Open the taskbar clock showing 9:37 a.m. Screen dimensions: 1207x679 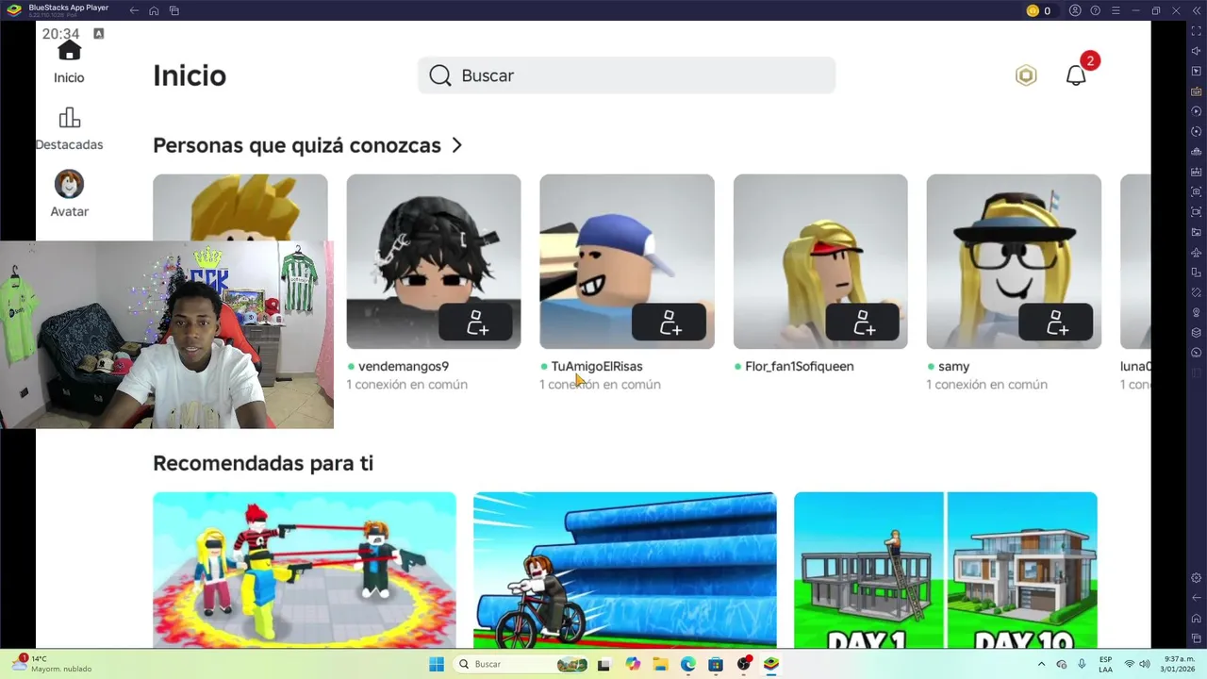point(1179,664)
